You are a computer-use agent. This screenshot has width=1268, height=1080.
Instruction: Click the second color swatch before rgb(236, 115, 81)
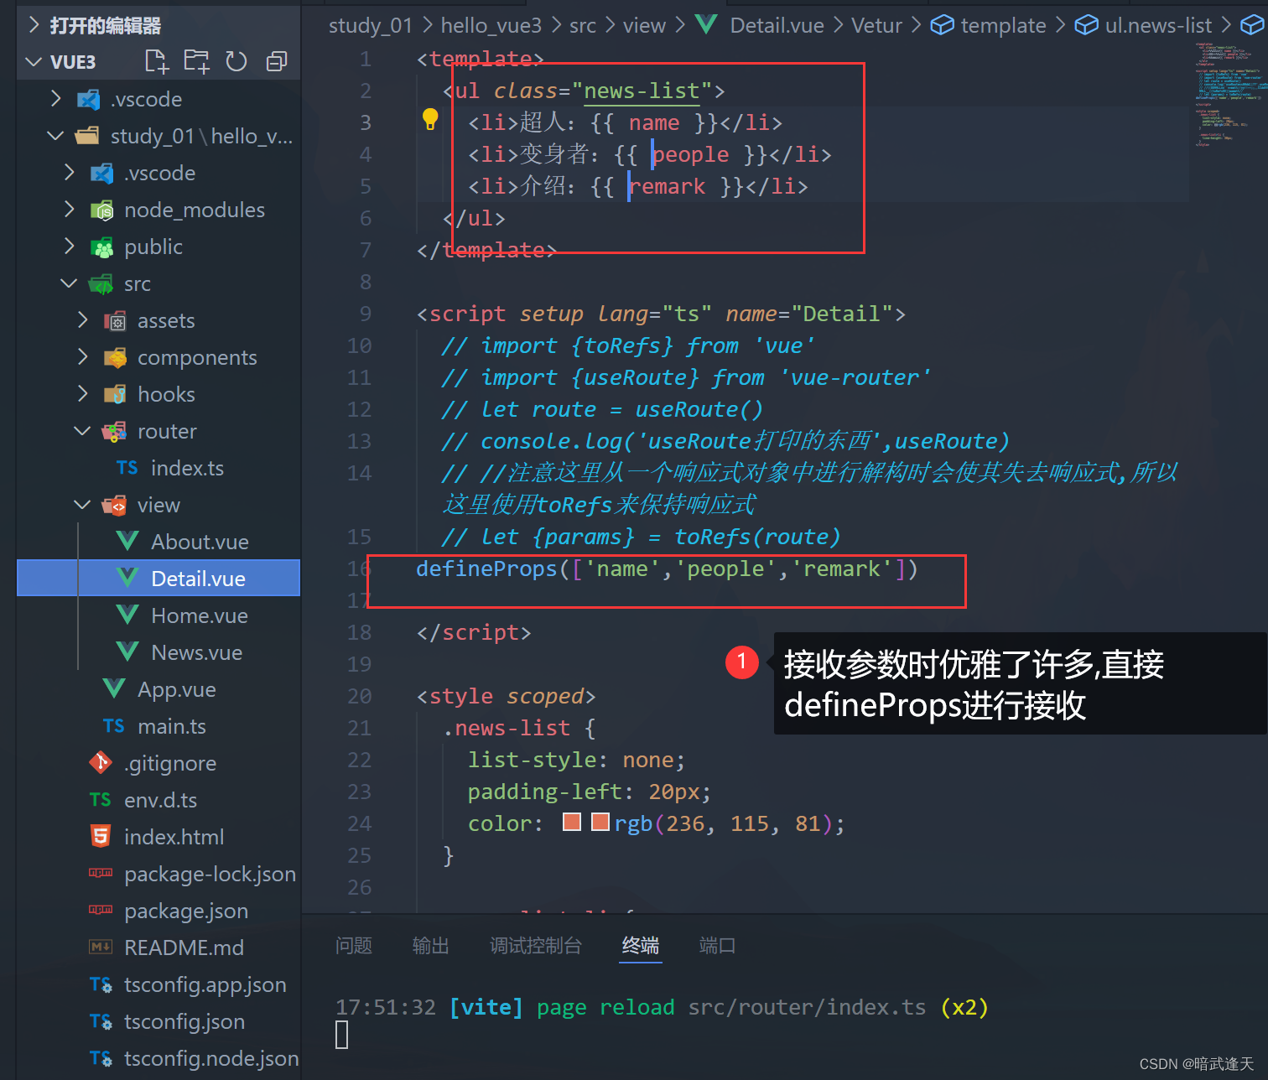pyautogui.click(x=600, y=822)
